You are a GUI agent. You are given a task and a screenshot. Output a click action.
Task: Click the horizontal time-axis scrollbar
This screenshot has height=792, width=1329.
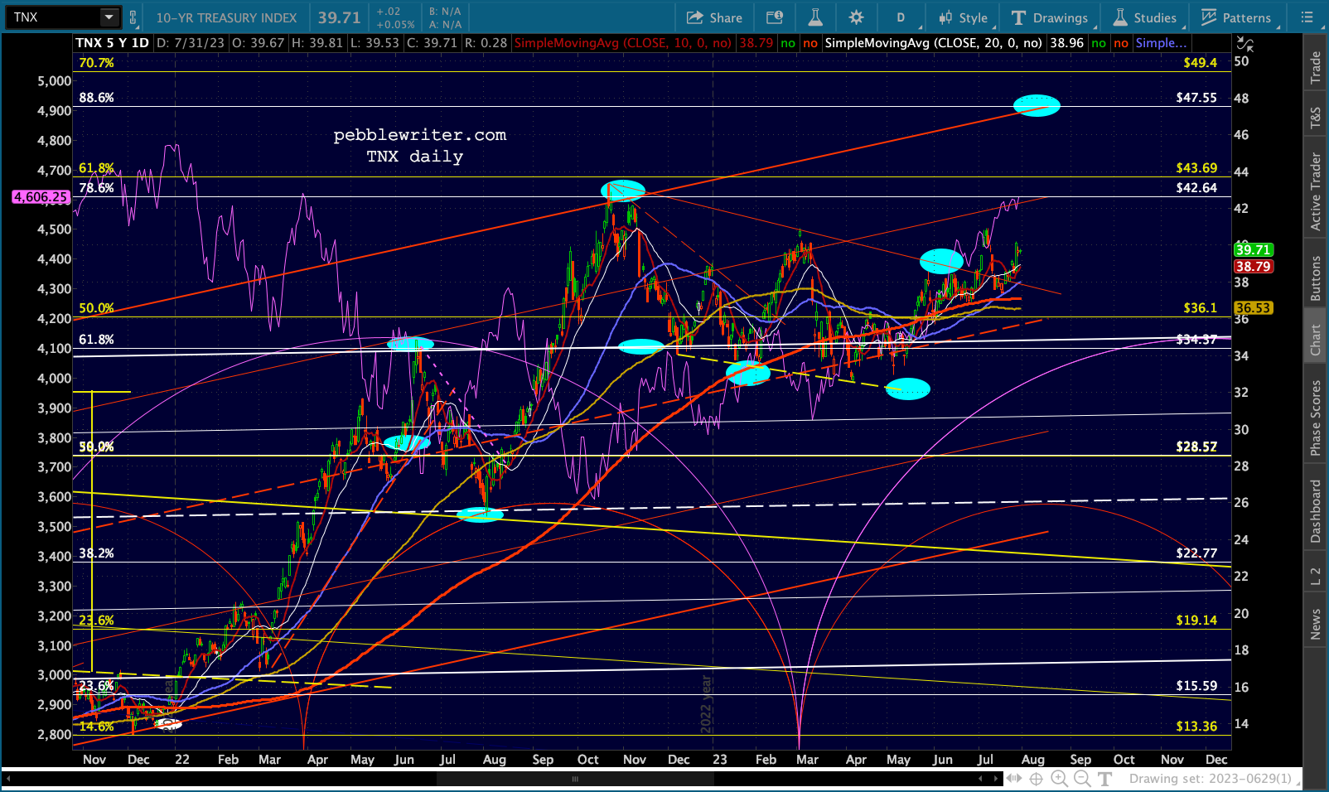point(575,779)
